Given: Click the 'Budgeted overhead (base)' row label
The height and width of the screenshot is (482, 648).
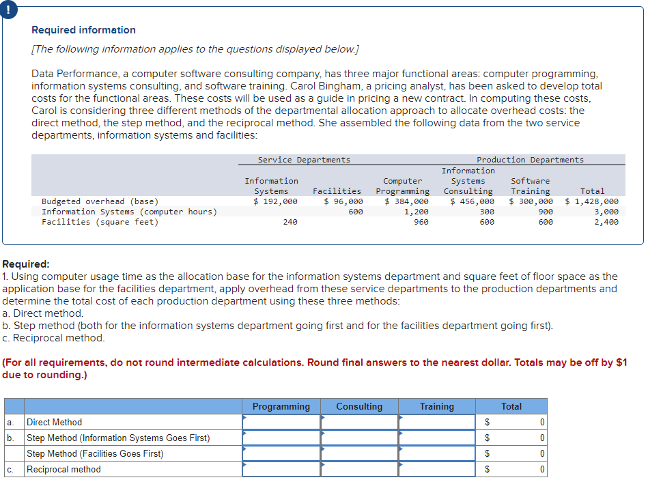Looking at the screenshot, I should (100, 201).
